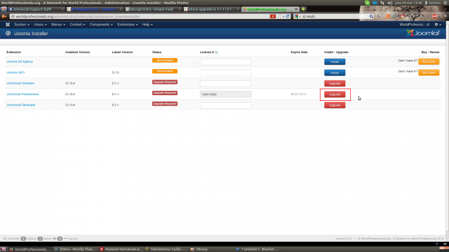
Task: Upgrade JomSocial Standard
Action: [335, 83]
